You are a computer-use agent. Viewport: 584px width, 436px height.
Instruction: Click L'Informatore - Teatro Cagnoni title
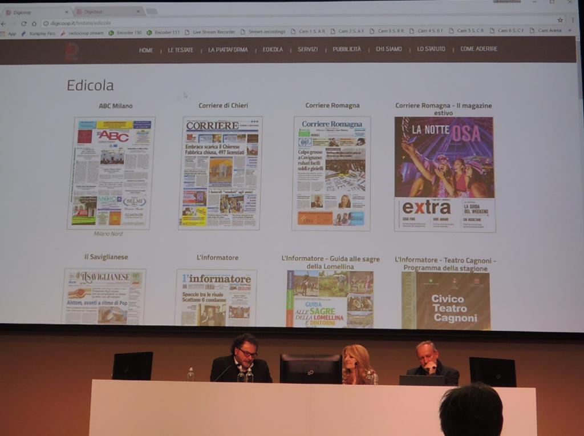[445, 264]
